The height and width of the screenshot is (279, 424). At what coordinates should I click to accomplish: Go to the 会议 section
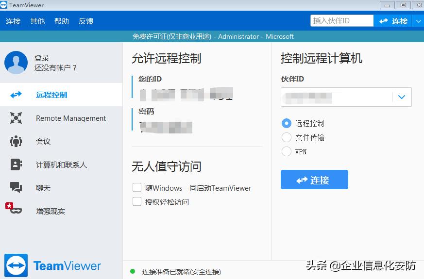coord(61,141)
